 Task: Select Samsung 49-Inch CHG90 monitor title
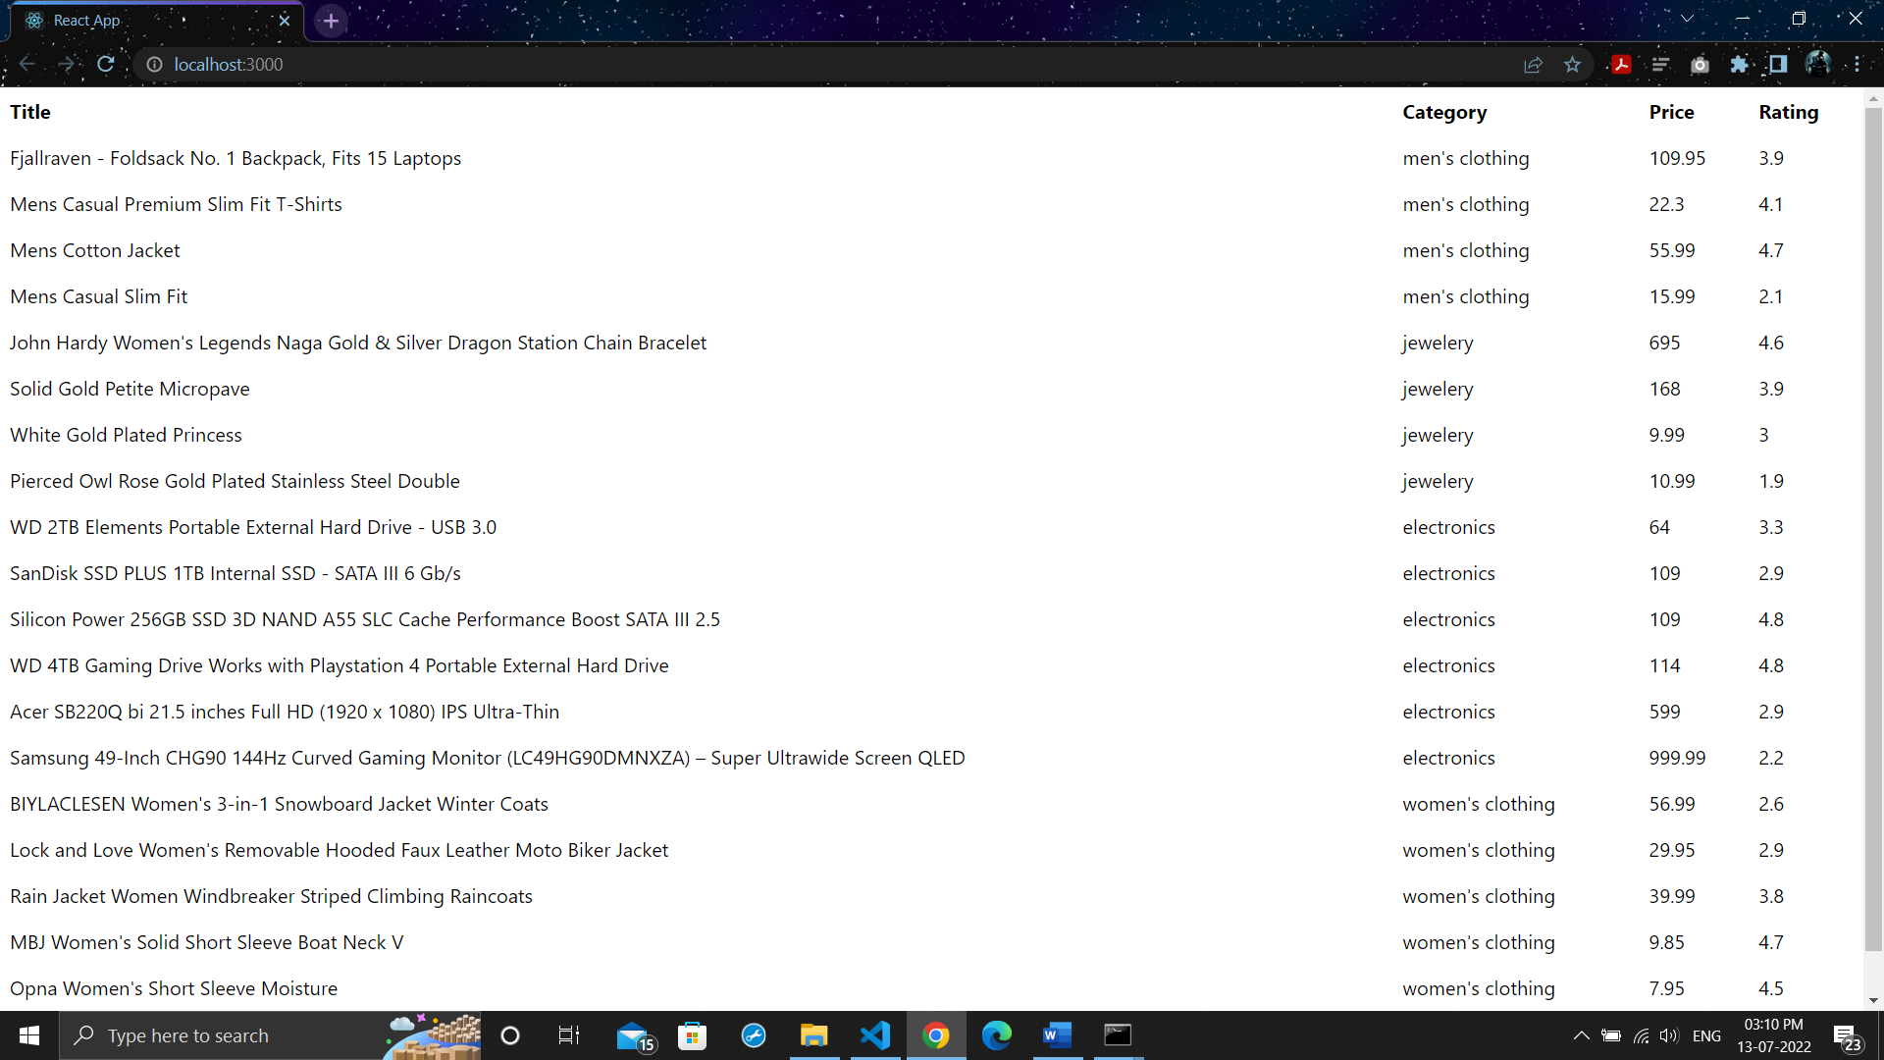click(488, 758)
